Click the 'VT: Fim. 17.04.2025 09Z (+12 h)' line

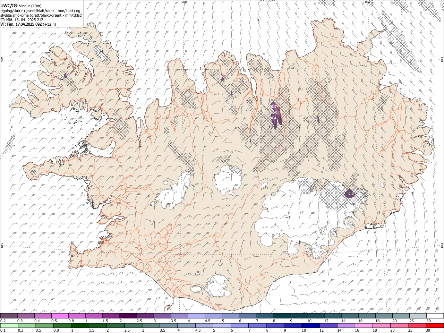28,24
